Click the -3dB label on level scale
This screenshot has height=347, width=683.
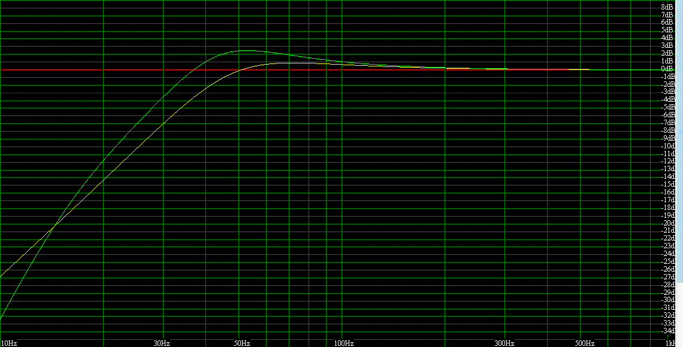pos(666,92)
